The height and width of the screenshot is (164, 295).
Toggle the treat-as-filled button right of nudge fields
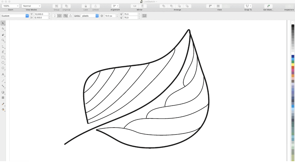144,16
